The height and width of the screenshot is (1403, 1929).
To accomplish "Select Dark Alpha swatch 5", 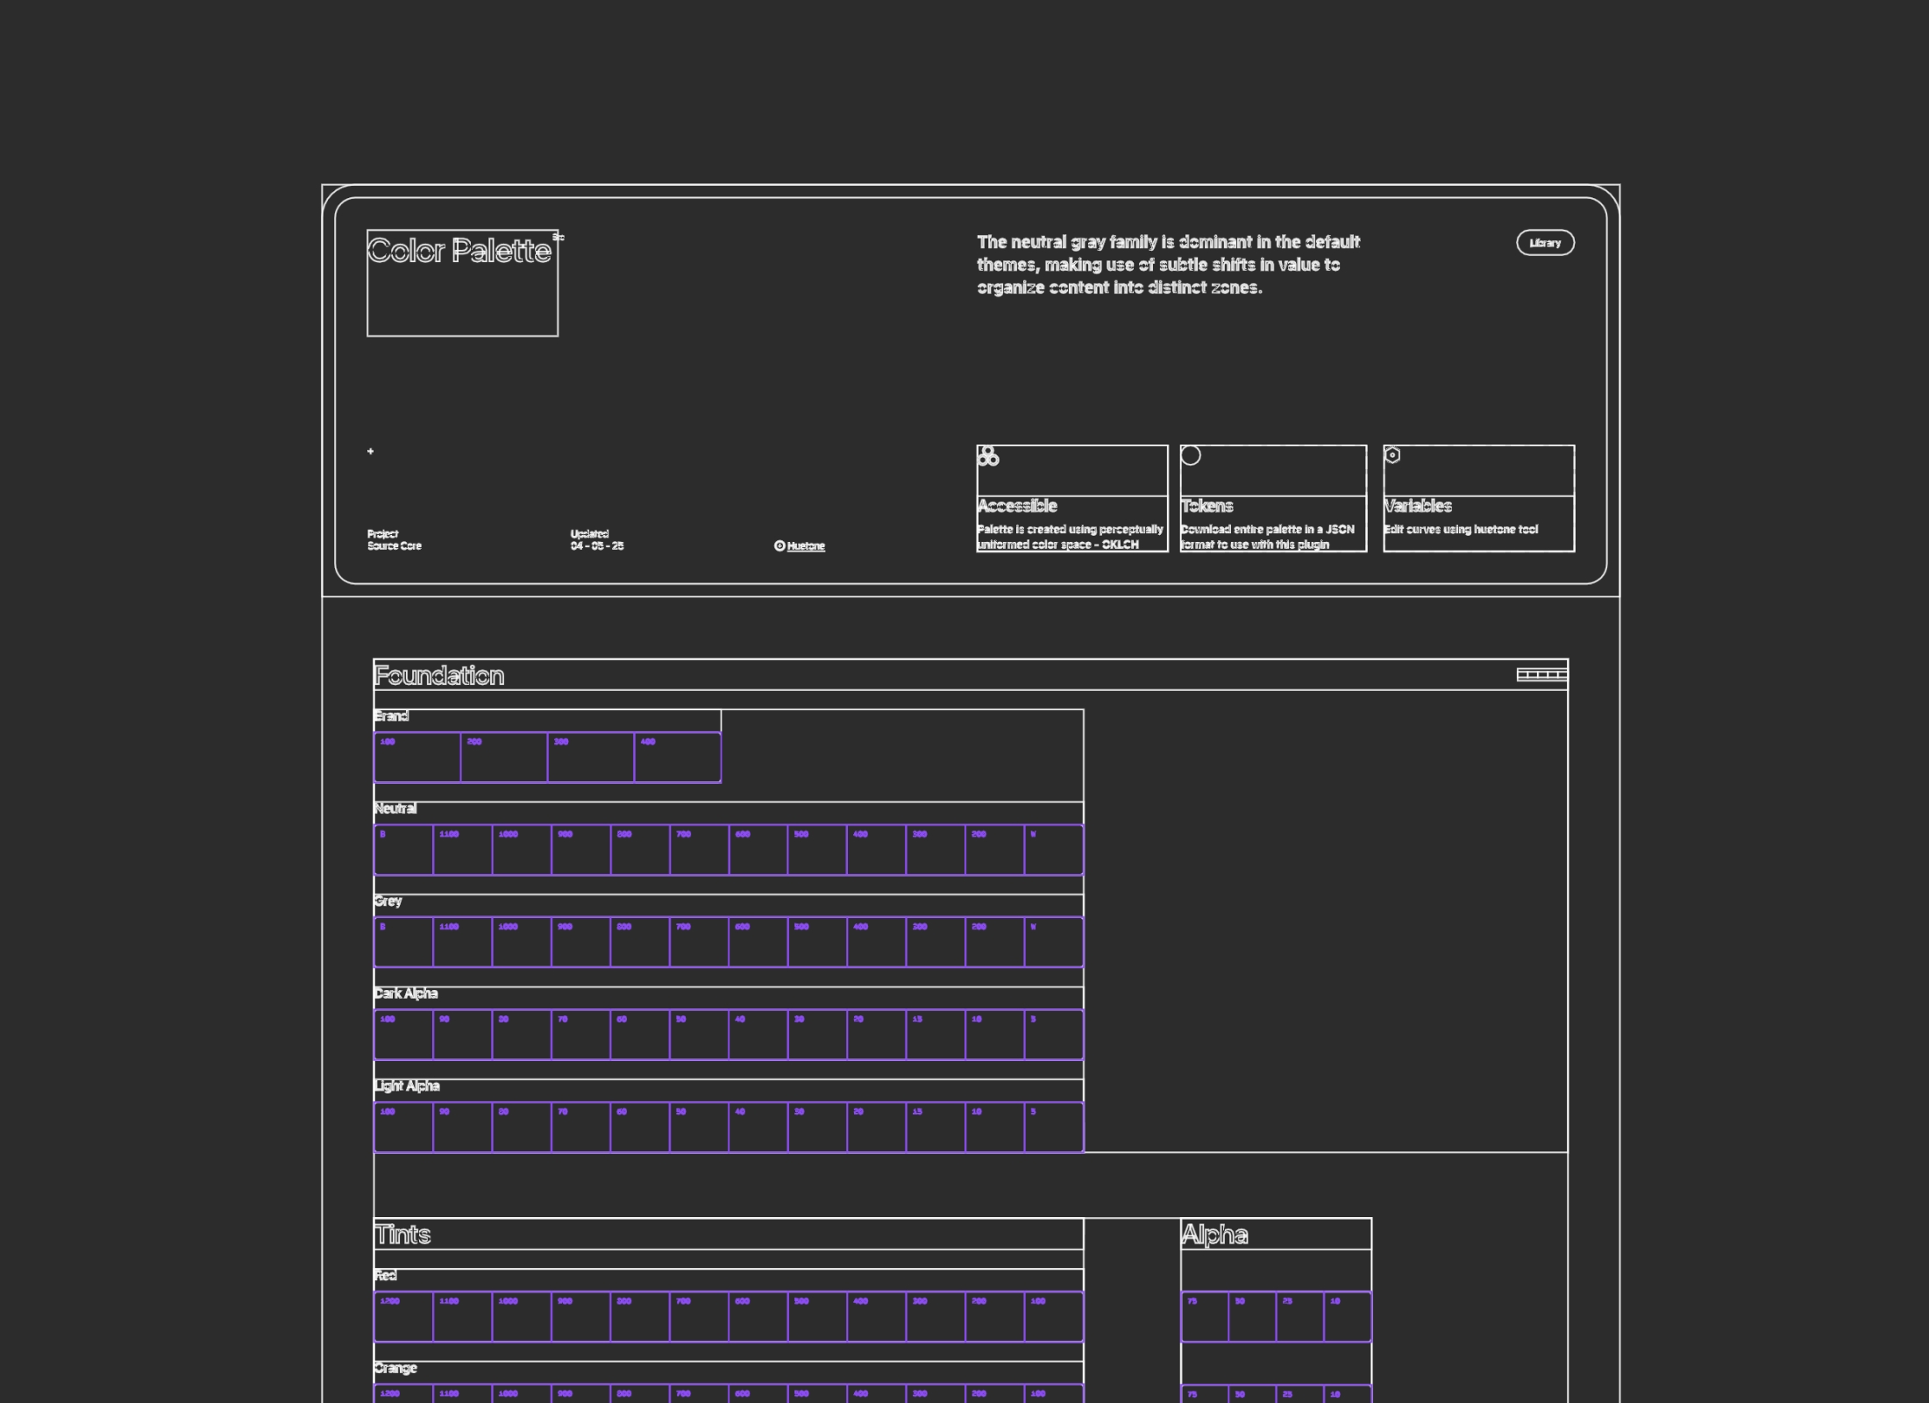I will point(1054,1035).
